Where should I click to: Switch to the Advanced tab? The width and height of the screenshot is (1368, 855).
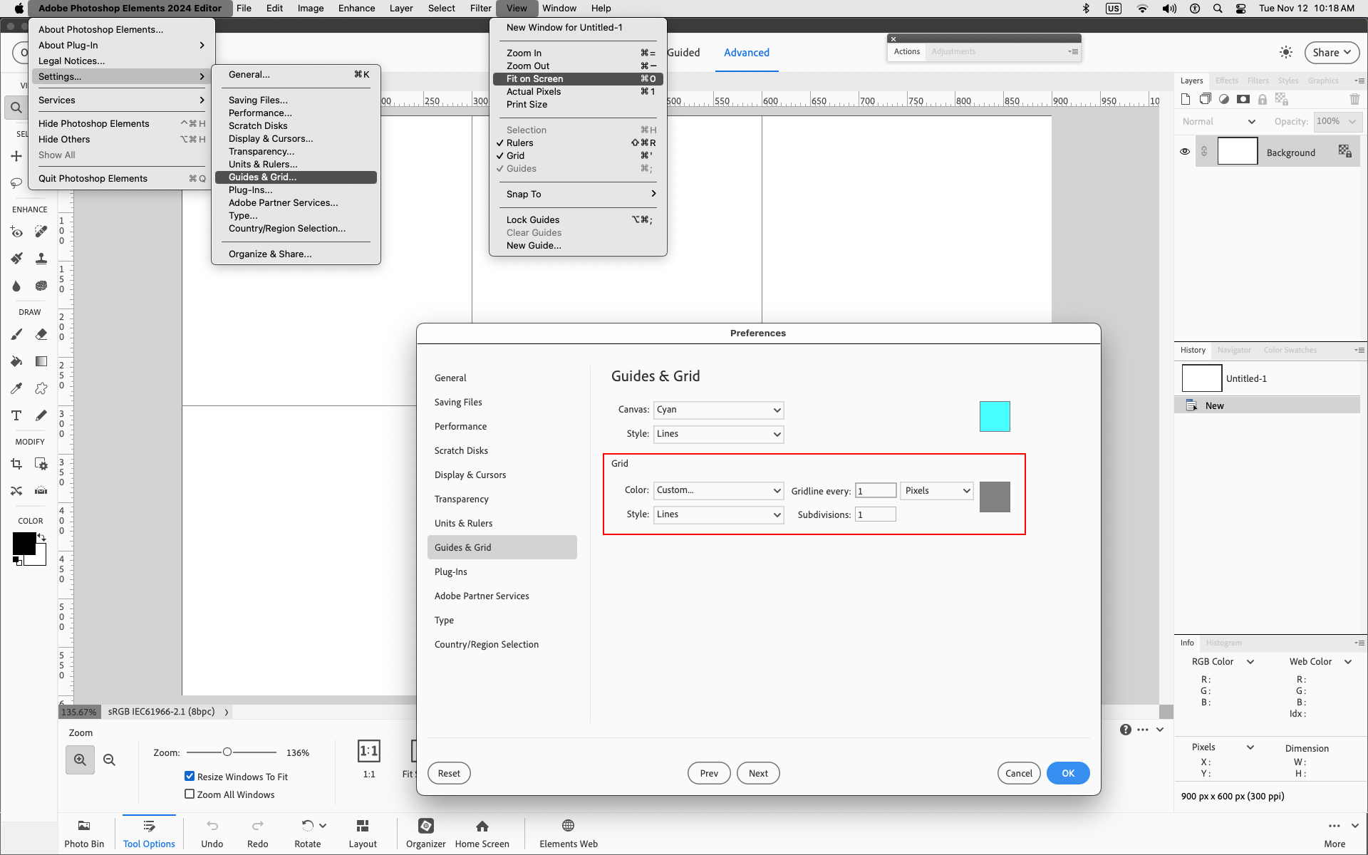pyautogui.click(x=746, y=52)
